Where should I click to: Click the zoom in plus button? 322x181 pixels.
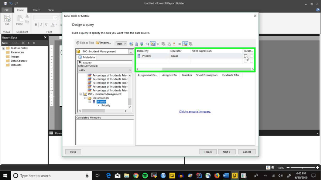318,168
